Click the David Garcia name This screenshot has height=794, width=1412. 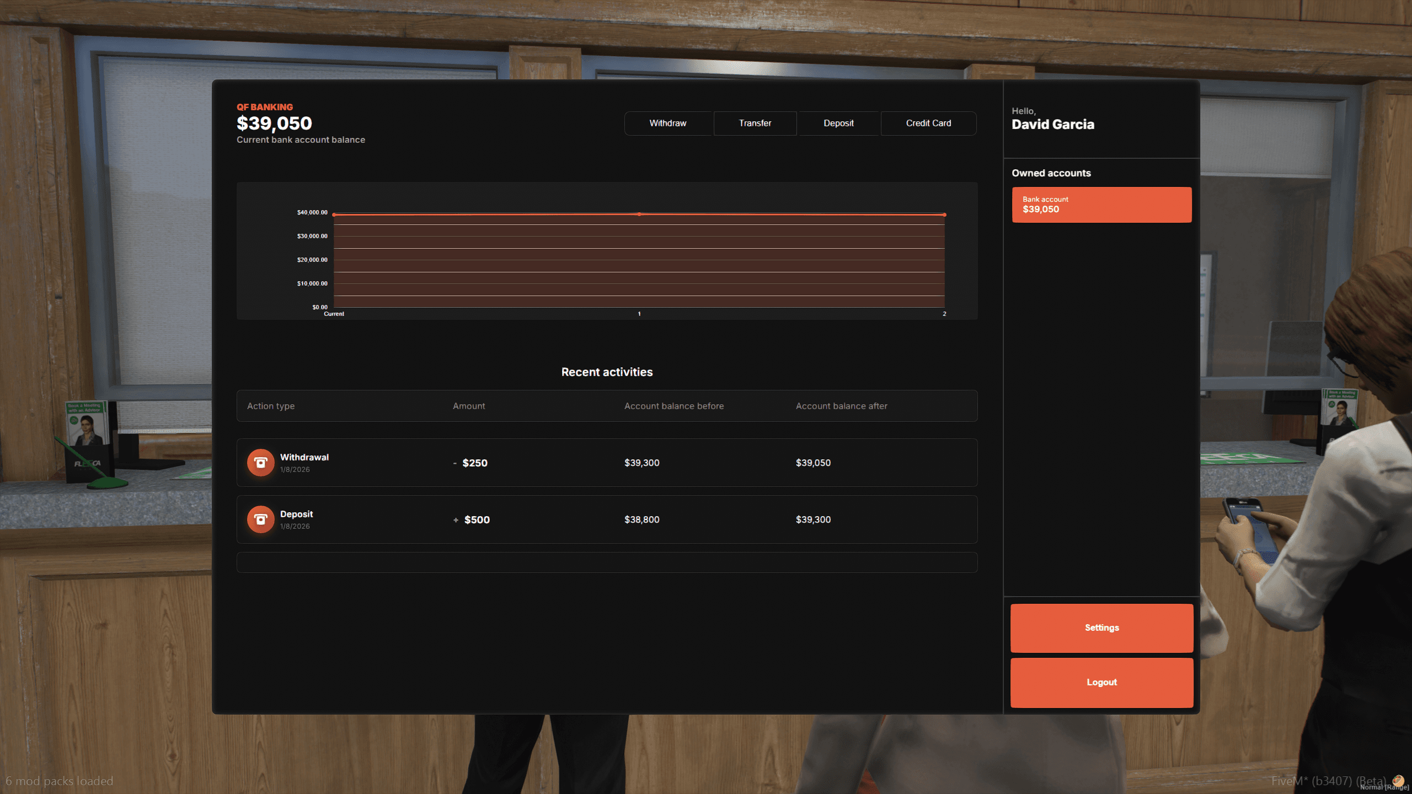(x=1053, y=125)
